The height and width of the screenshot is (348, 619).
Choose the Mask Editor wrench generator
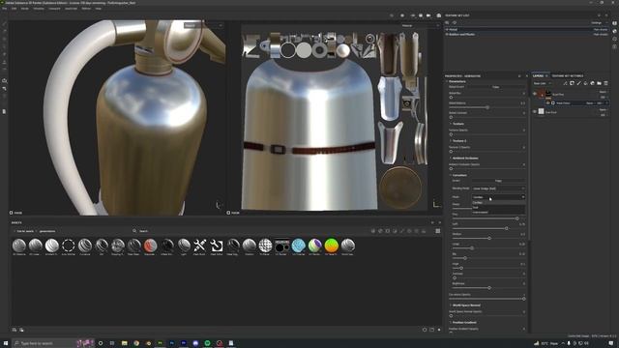(217, 246)
